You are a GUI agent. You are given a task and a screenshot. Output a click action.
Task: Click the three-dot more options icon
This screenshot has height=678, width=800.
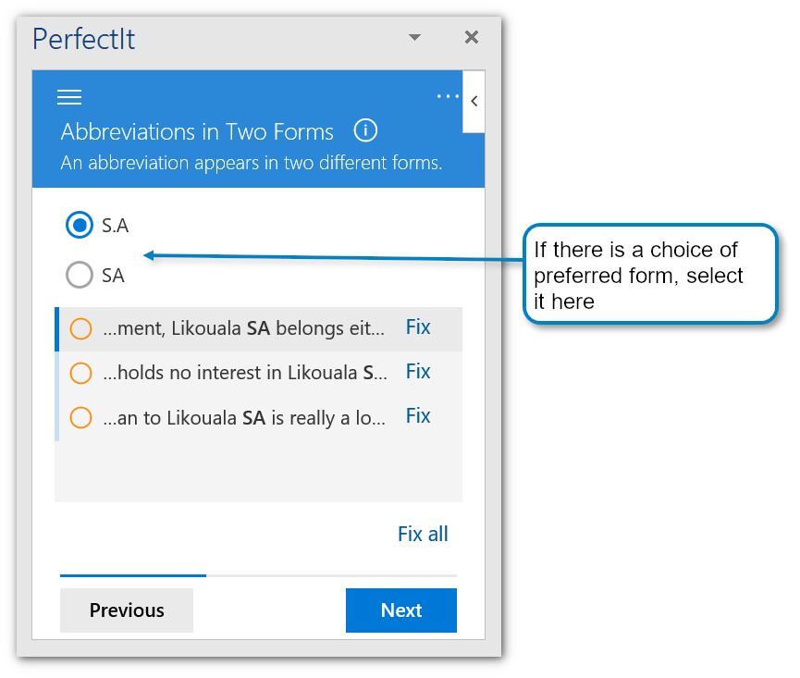click(447, 96)
